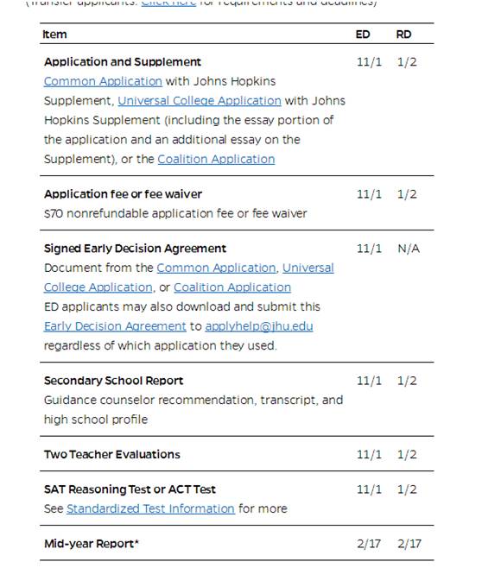
Task: Click the ED column header
Action: pyautogui.click(x=363, y=35)
